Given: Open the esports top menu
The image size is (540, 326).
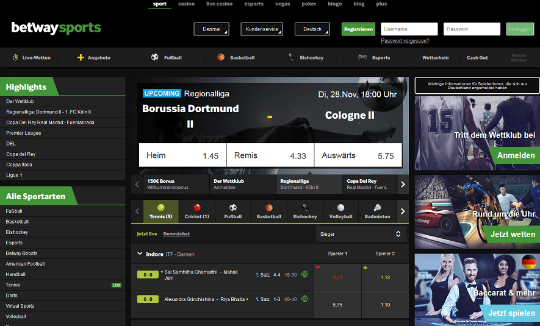Looking at the screenshot, I should (254, 4).
